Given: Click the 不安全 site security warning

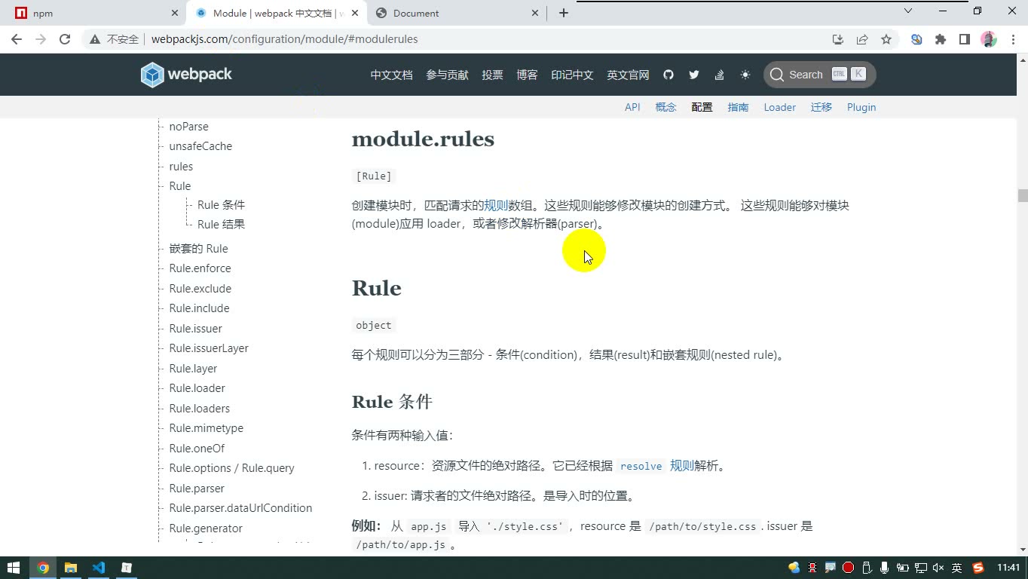Looking at the screenshot, I should 114,39.
